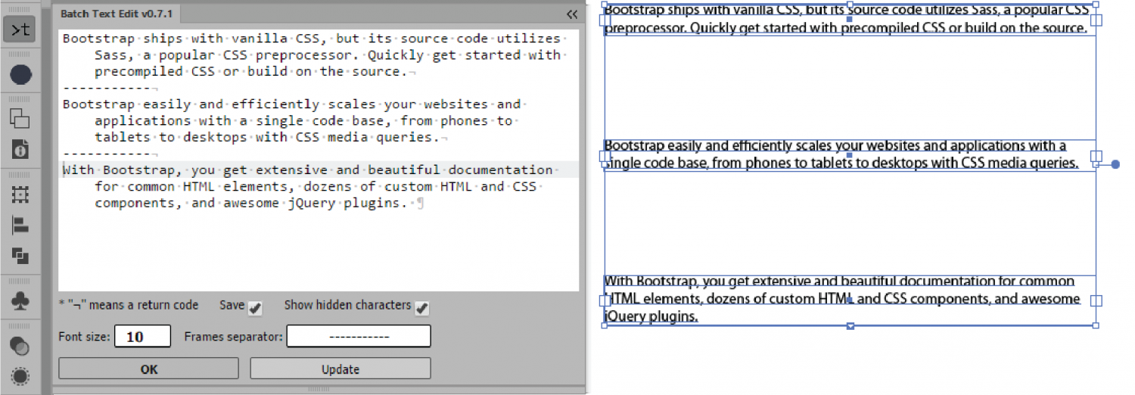This screenshot has height=395, width=1135.
Task: Toggle the Save checkbox
Action: point(255,308)
